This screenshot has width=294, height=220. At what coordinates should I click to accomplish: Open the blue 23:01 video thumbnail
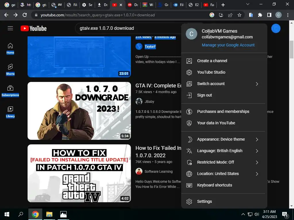79,57
